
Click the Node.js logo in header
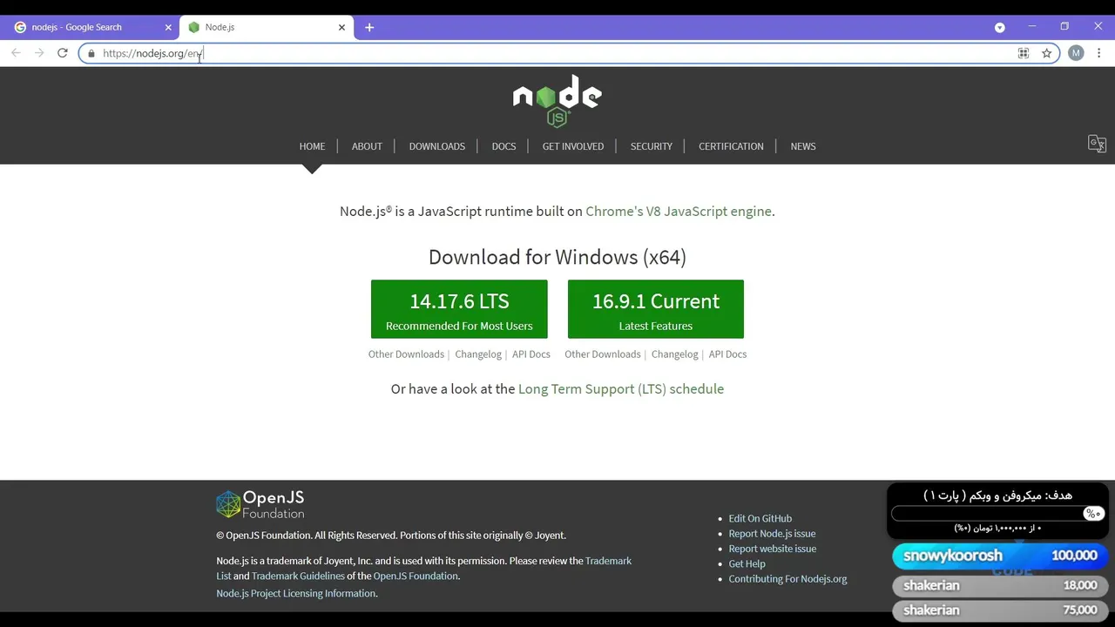point(557,101)
